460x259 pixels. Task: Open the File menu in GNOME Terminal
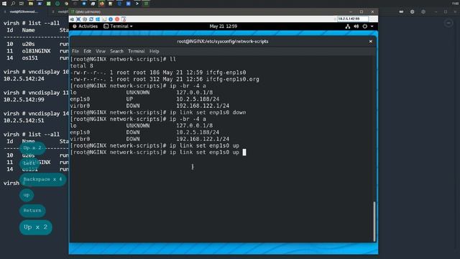[x=75, y=51]
